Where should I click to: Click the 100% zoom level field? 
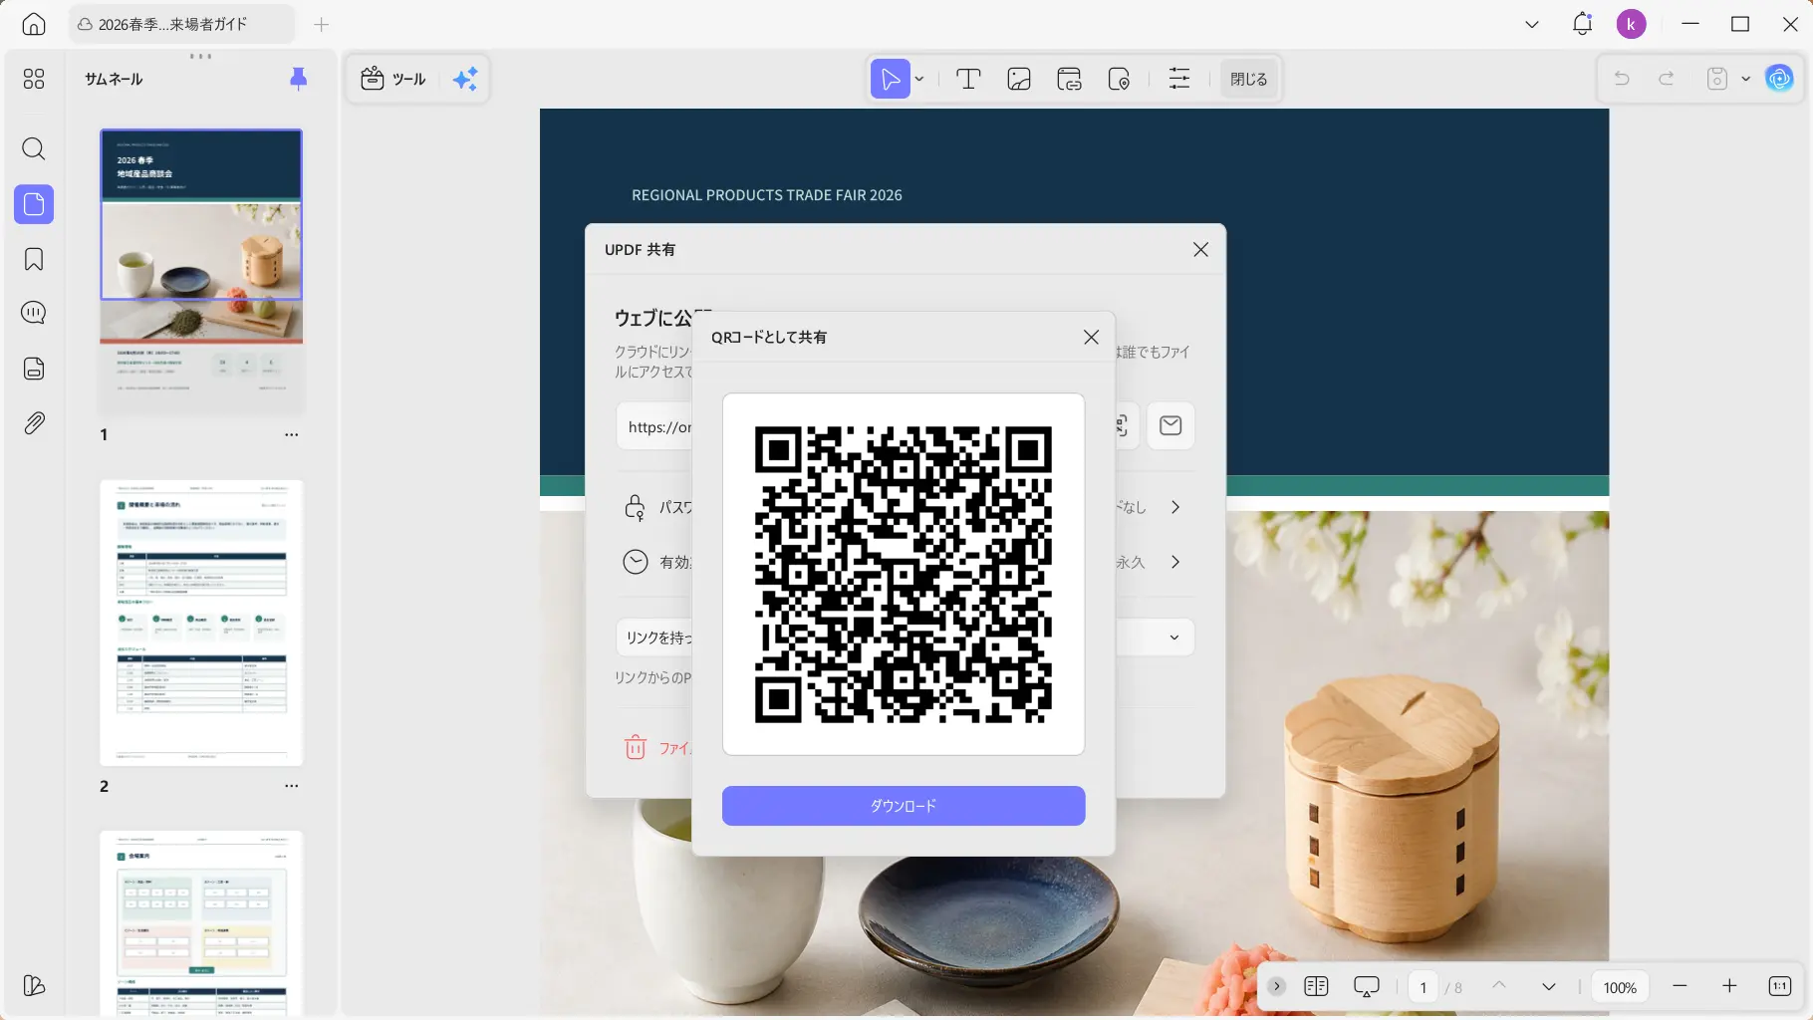coord(1620,987)
